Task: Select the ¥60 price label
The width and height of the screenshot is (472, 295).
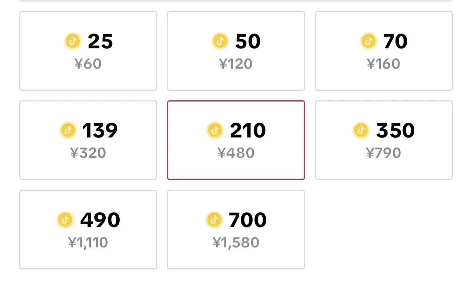Action: click(x=88, y=64)
